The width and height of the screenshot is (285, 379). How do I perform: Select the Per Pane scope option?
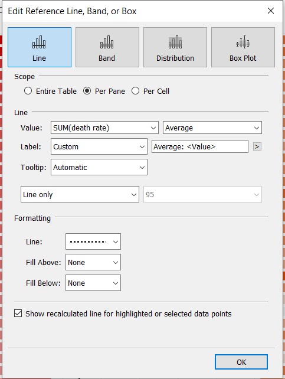coord(87,91)
